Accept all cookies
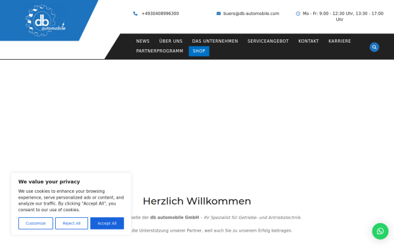394x246 pixels. pos(107,223)
